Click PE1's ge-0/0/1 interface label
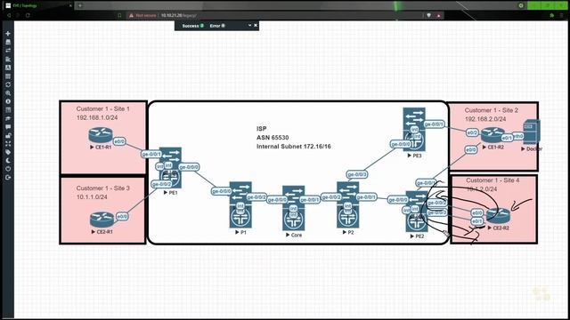 pyautogui.click(x=151, y=154)
